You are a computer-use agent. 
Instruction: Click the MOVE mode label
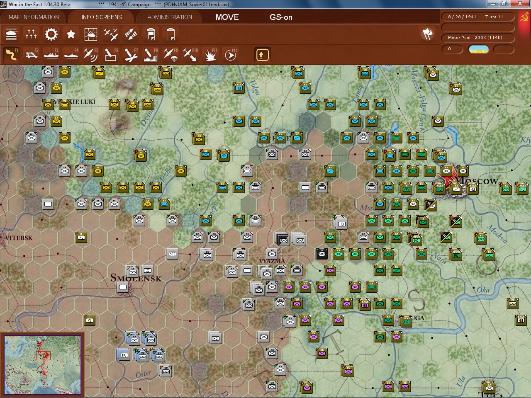point(227,17)
